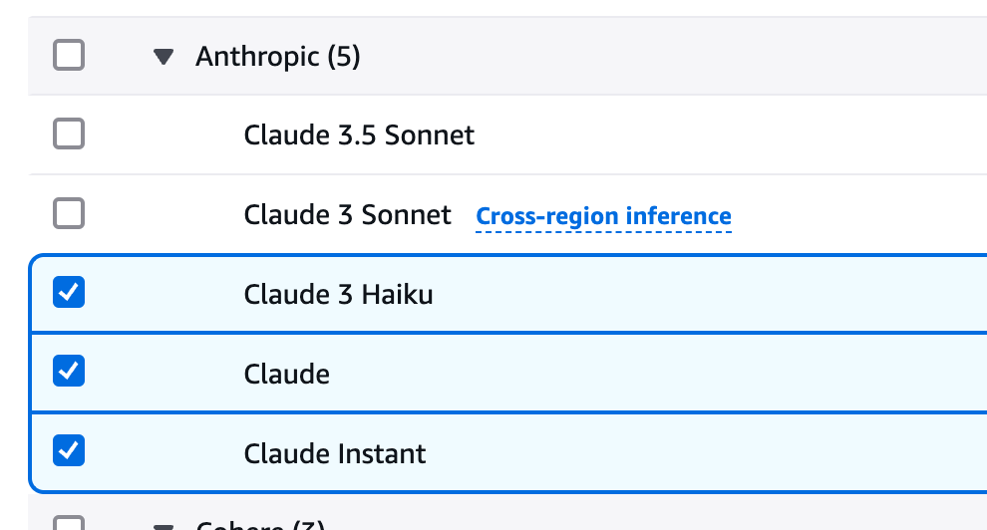Collapse the Anthropic group triangle

point(164,57)
